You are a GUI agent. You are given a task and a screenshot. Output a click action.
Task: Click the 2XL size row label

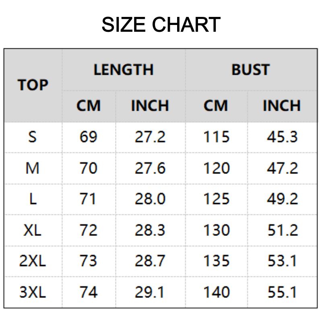(33, 261)
